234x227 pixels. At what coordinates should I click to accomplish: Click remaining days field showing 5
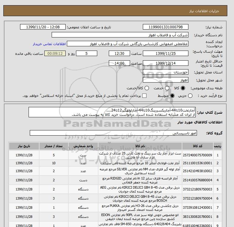point(87,53)
